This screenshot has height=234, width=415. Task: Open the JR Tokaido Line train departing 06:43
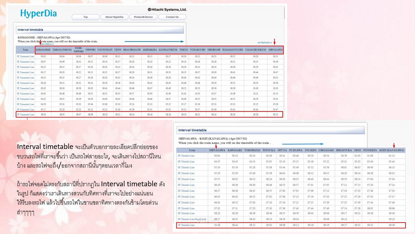186,202
